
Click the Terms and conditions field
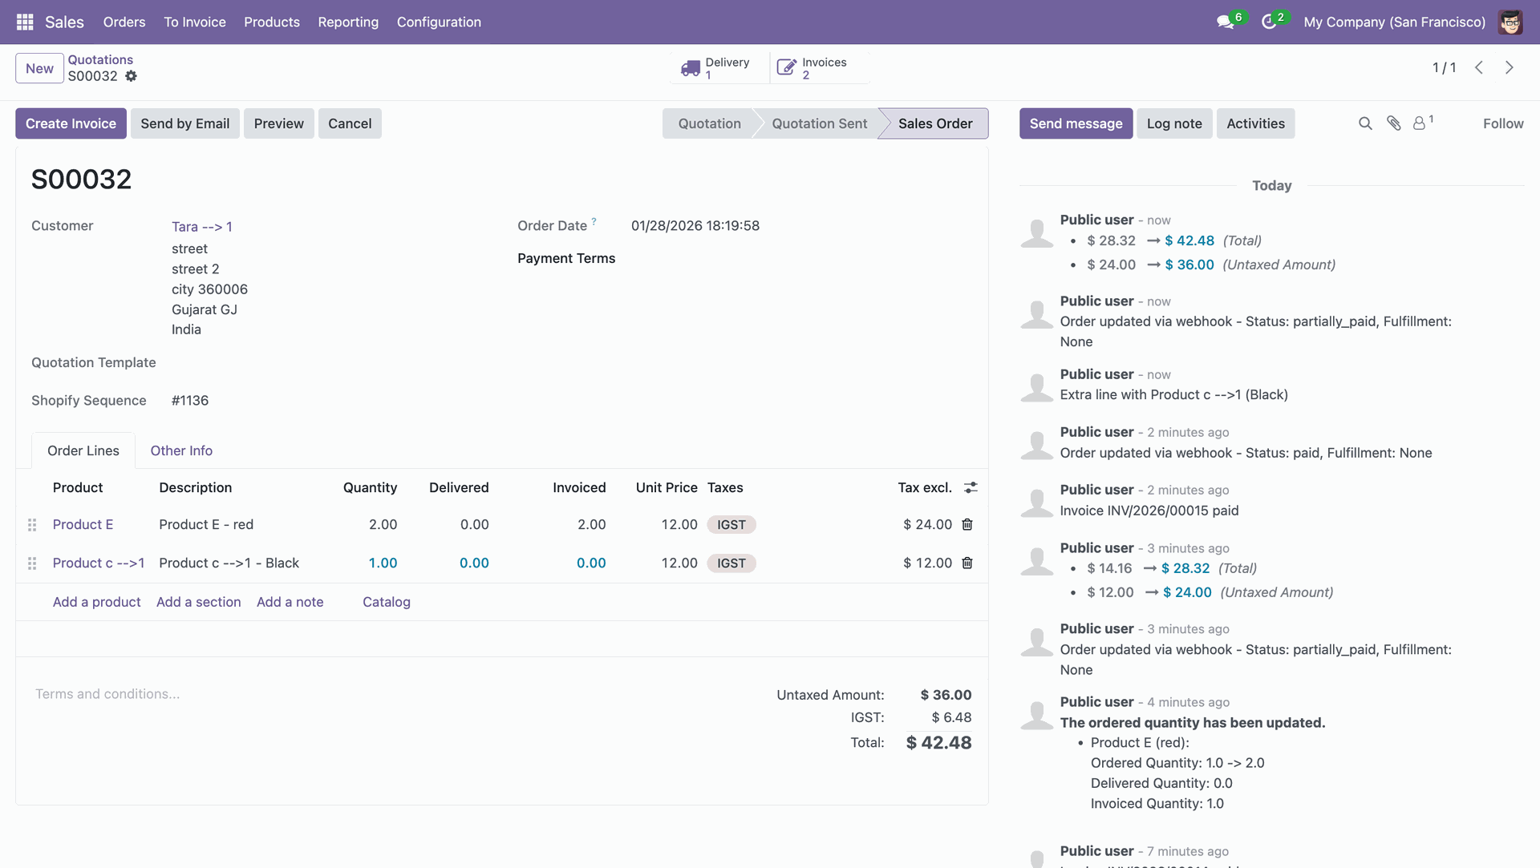107,694
